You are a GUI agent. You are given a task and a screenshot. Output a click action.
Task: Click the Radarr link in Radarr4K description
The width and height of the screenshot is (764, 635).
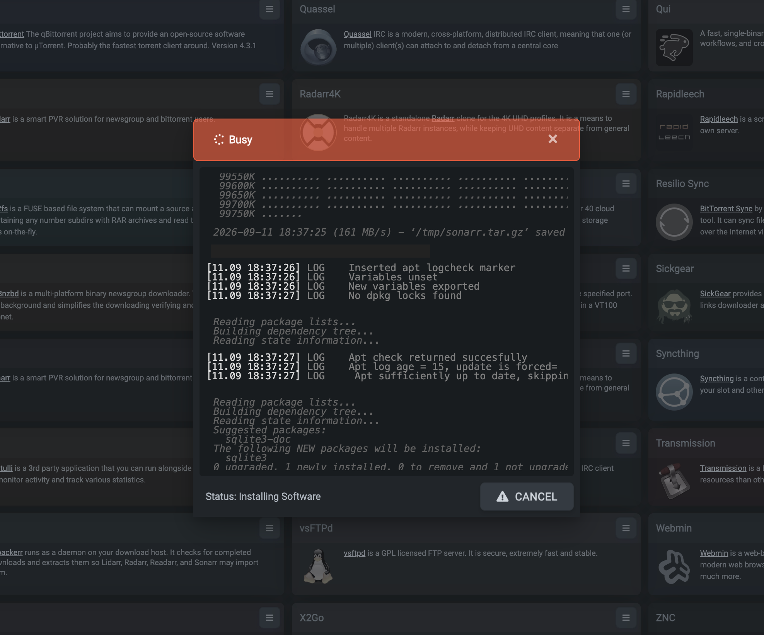[x=443, y=118]
